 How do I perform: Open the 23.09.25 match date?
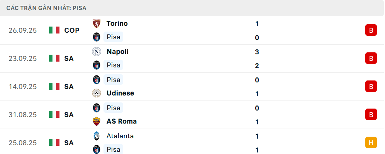click(23, 59)
